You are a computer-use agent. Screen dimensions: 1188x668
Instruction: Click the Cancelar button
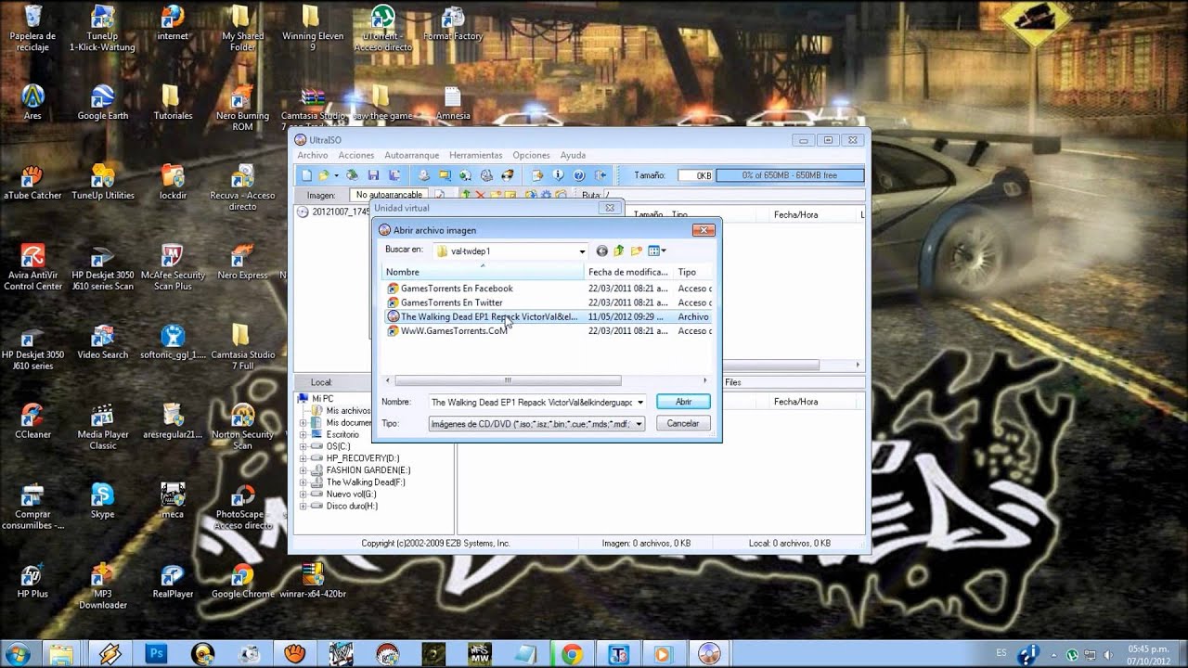683,423
